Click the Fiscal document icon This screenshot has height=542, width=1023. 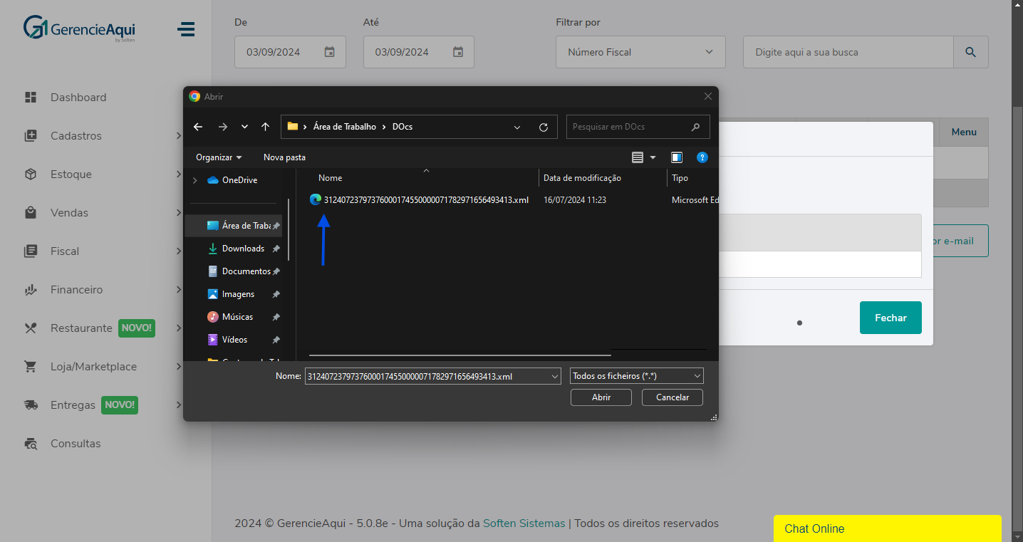click(x=30, y=251)
